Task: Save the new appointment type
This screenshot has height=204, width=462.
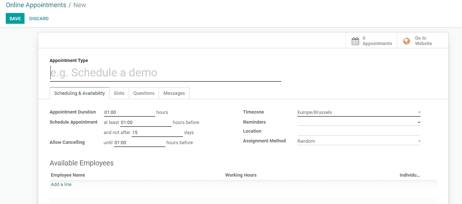Action: [15, 18]
